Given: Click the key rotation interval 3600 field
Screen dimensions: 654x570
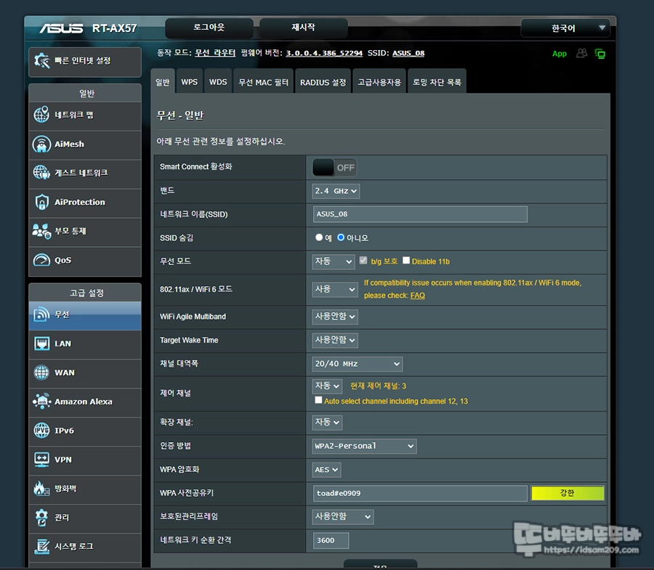Looking at the screenshot, I should pos(331,540).
